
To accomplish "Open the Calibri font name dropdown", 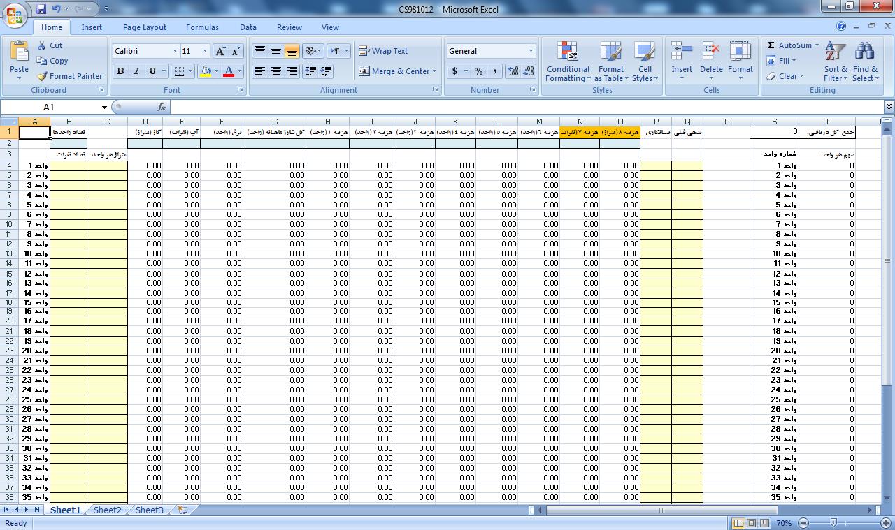I will 175,51.
